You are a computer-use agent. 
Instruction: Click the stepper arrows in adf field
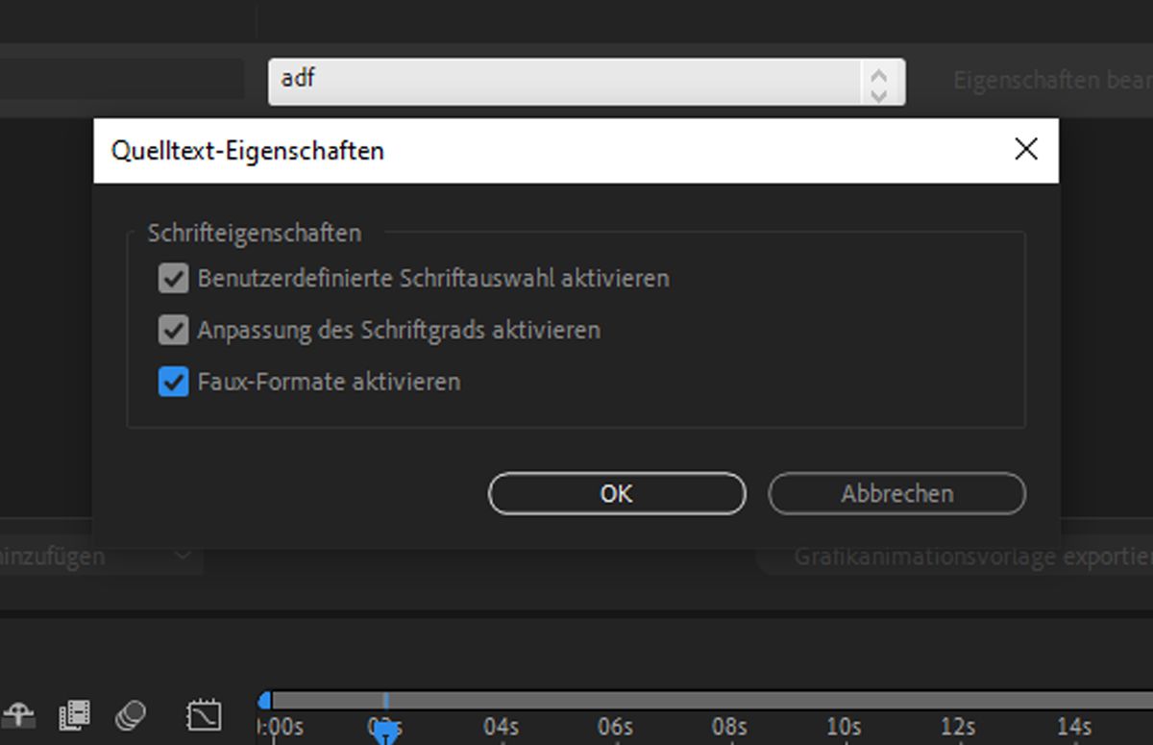tap(878, 84)
